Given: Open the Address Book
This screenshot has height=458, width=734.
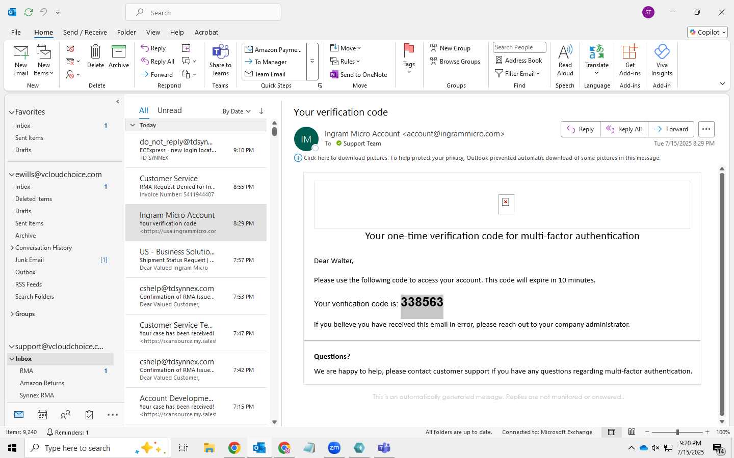Looking at the screenshot, I should [519, 60].
